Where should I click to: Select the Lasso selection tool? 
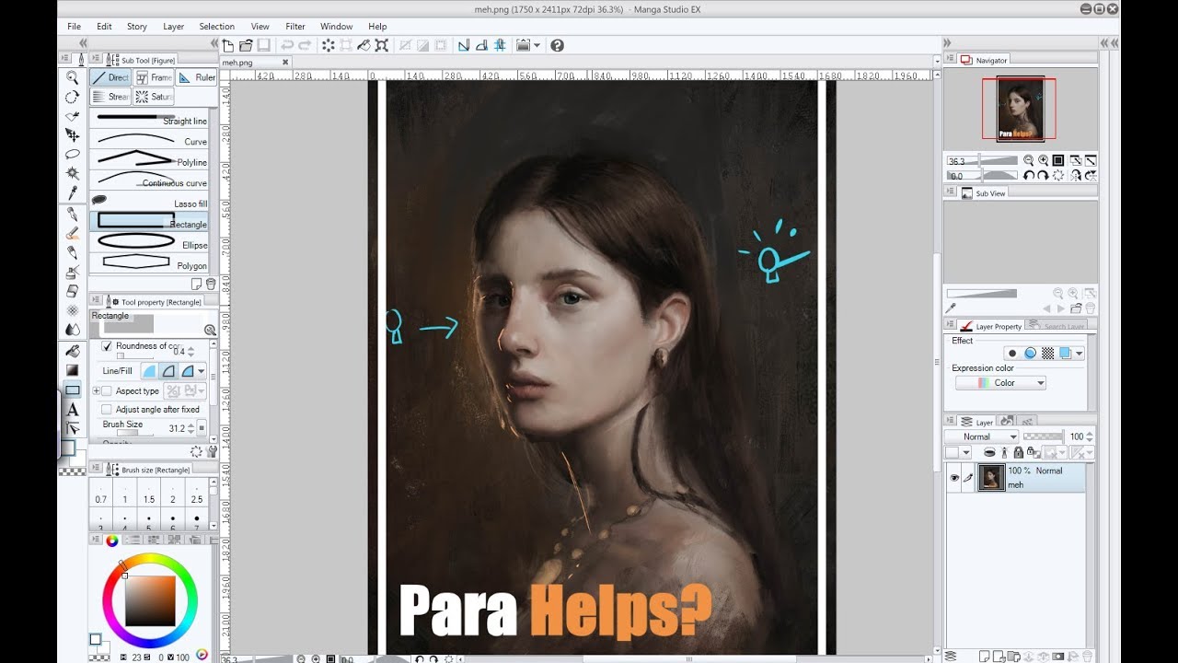[72, 154]
